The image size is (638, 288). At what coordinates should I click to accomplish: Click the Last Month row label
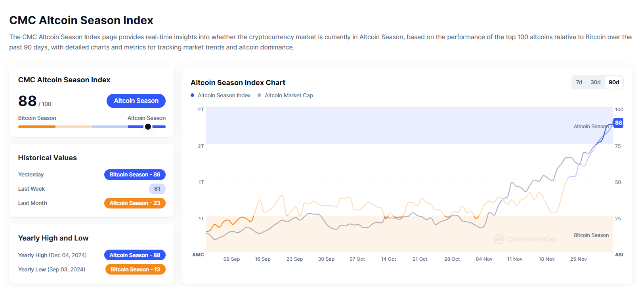pyautogui.click(x=32, y=203)
